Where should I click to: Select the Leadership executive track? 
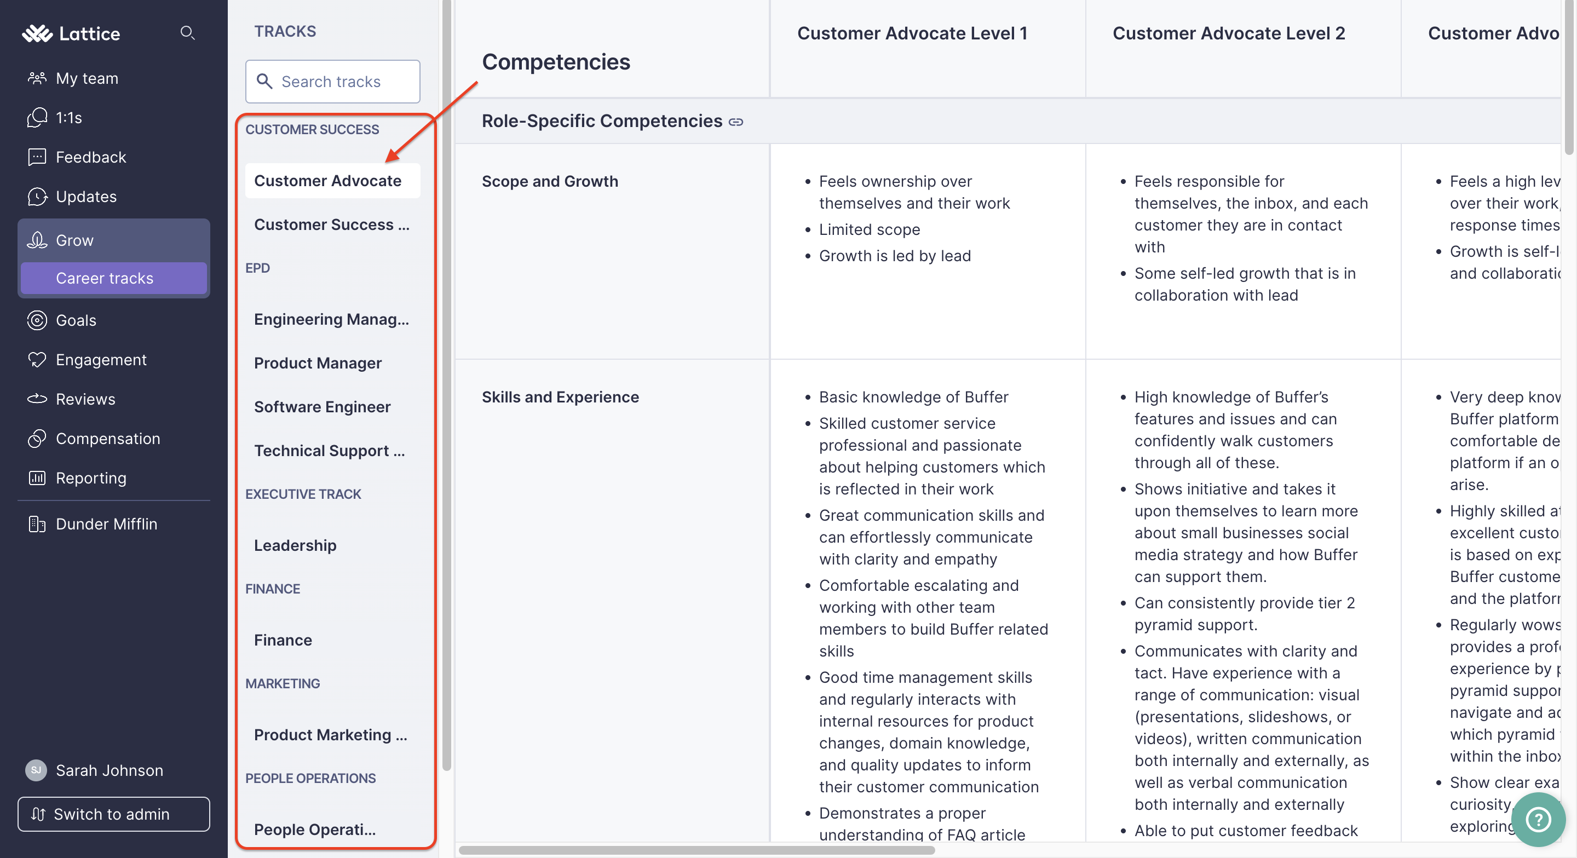tap(296, 544)
